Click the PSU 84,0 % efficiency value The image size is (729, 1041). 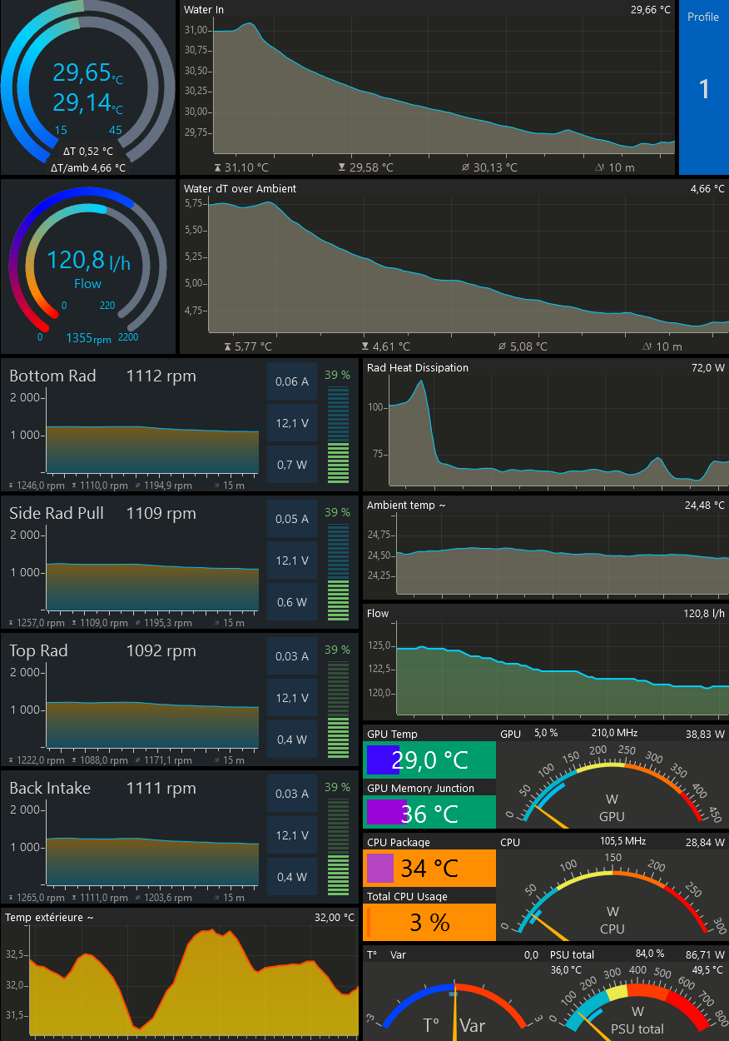pos(649,954)
